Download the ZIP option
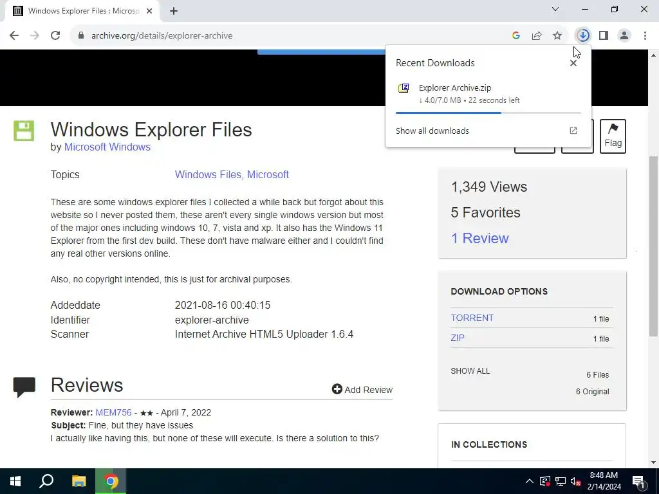 point(458,338)
